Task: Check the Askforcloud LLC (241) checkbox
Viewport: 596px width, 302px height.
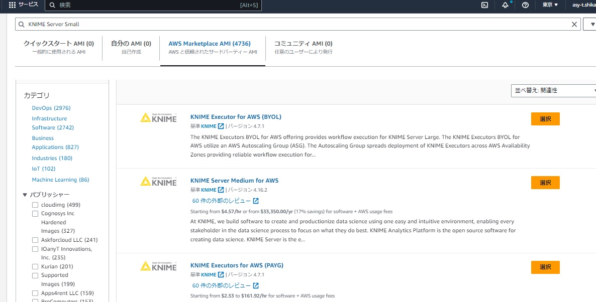Action: coord(35,240)
